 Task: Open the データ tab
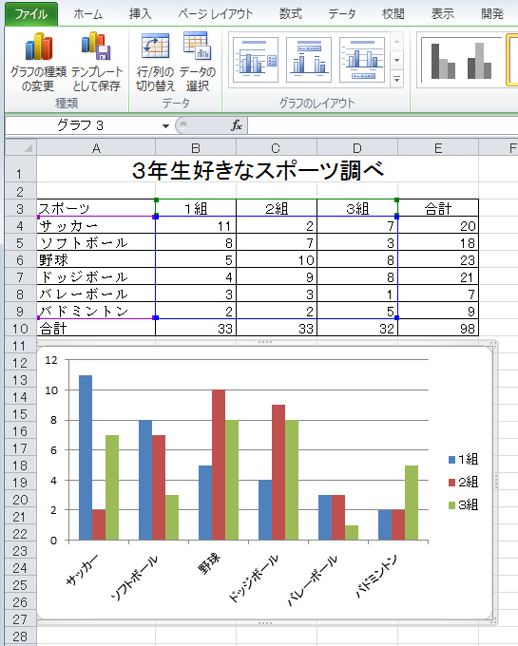tap(342, 14)
